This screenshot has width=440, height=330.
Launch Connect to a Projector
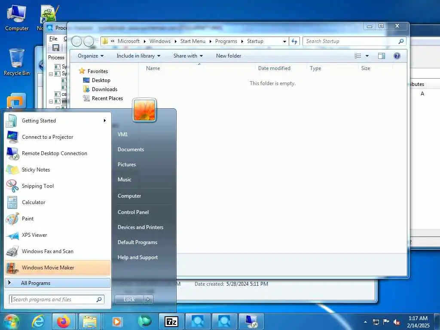tap(58, 137)
